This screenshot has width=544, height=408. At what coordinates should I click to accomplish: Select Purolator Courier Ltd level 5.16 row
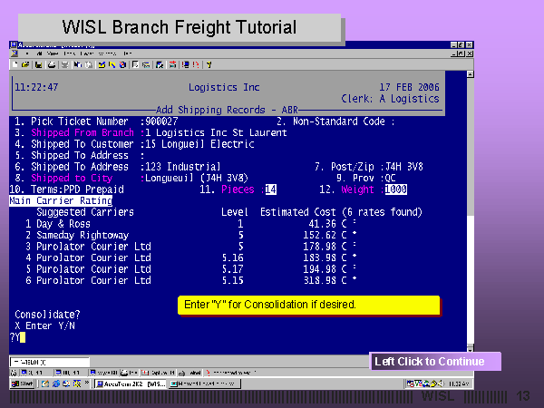[190, 257]
